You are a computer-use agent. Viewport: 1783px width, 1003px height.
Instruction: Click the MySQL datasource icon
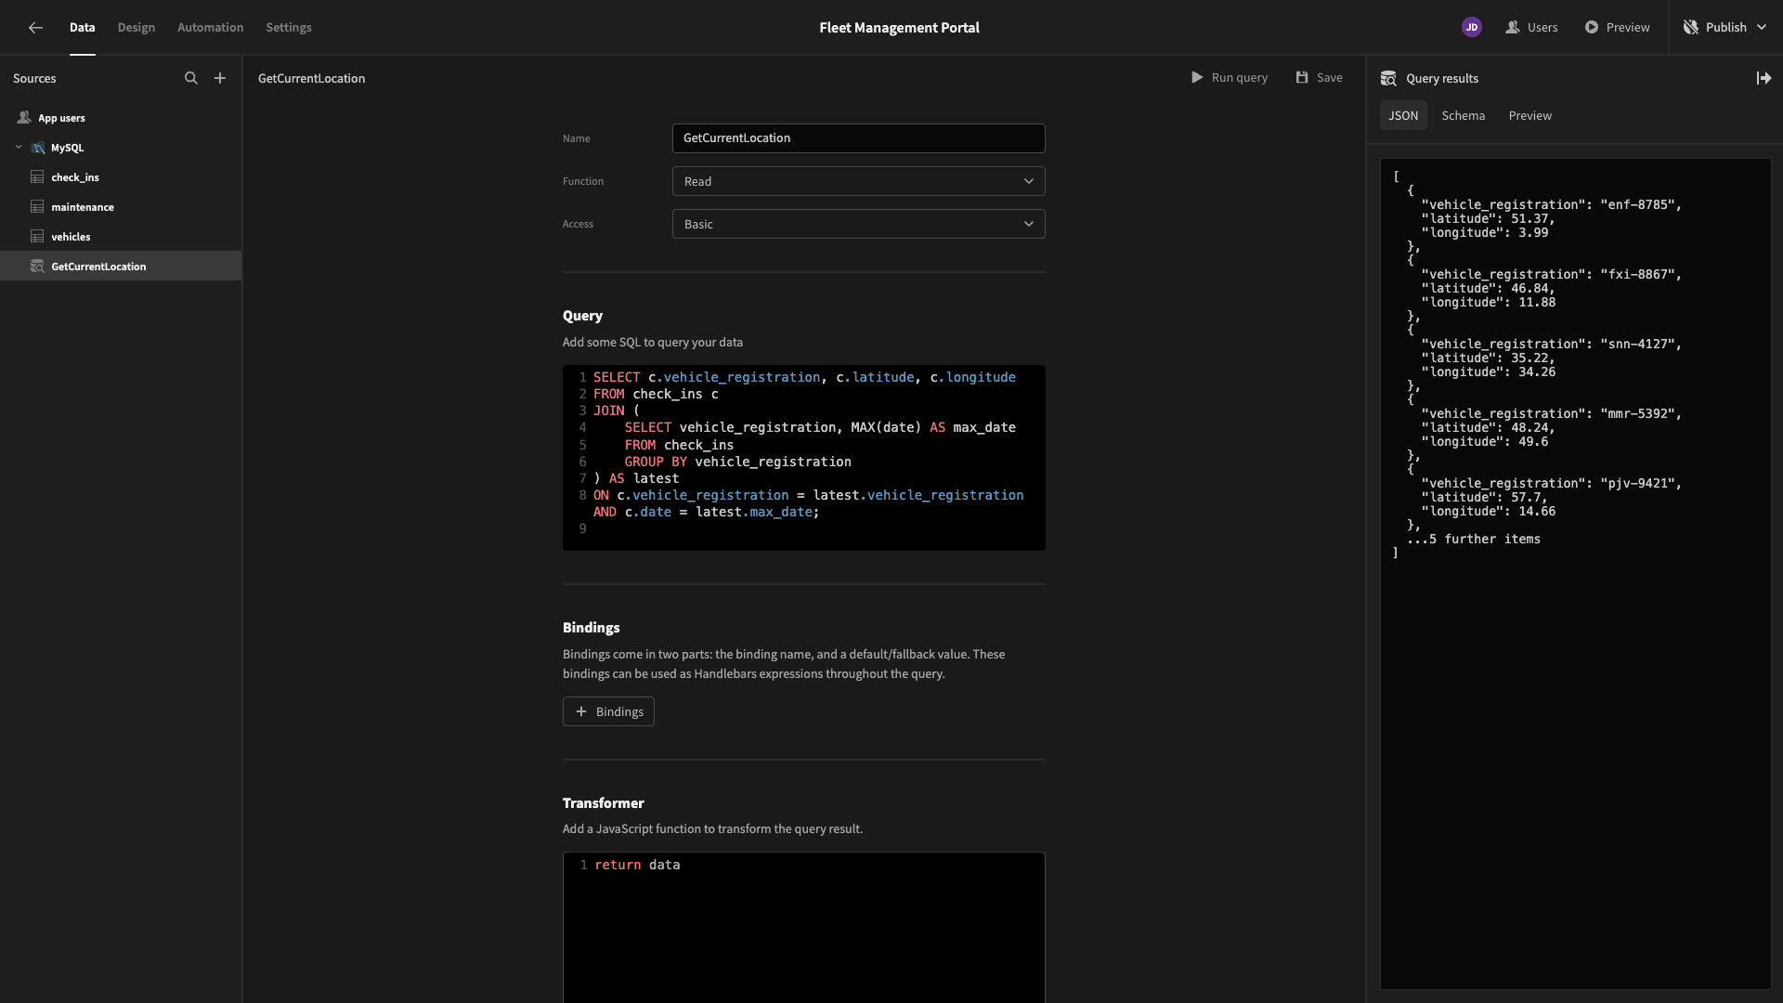(x=38, y=148)
